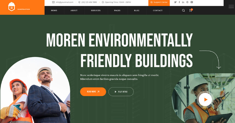Screen dimensions: 235x123
Task: Open the Pinterest icon link
Action: tap(187, 2)
